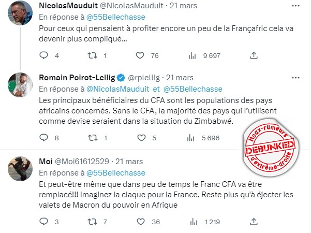Share NicolasMauduit's tweet
This screenshot has height=233, width=311.
254,55
